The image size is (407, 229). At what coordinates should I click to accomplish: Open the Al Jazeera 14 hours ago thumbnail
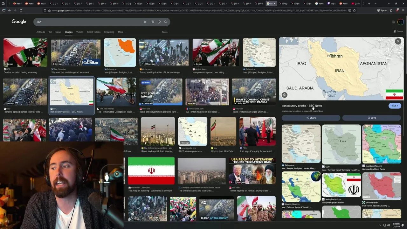[164, 52]
